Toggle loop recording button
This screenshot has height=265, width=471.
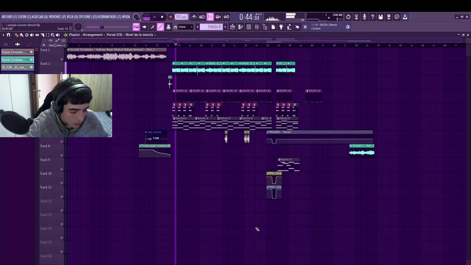tap(226, 17)
